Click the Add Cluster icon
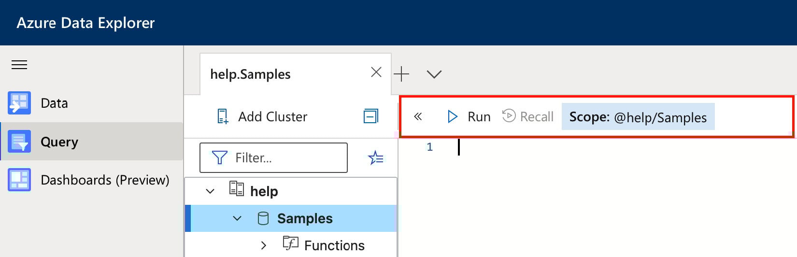 click(x=222, y=116)
